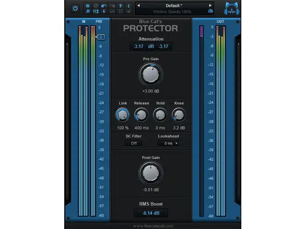Open the Default preset name menu
Image resolution: width=306 pixels, height=229 pixels.
click(174, 5)
